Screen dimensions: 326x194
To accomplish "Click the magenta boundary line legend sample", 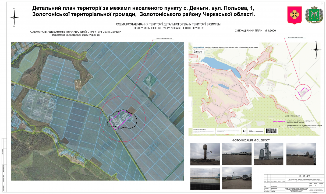I will tap(279, 121).
